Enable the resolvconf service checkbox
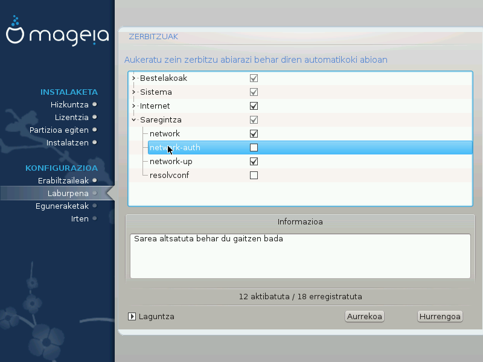Viewport: 483px width, 362px height. (x=254, y=175)
